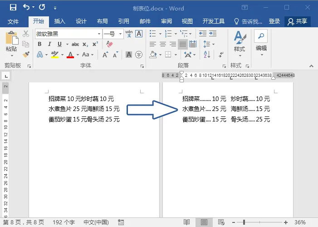318x227 pixels.
Task: Toggle character shading A icon
Action: point(129,55)
